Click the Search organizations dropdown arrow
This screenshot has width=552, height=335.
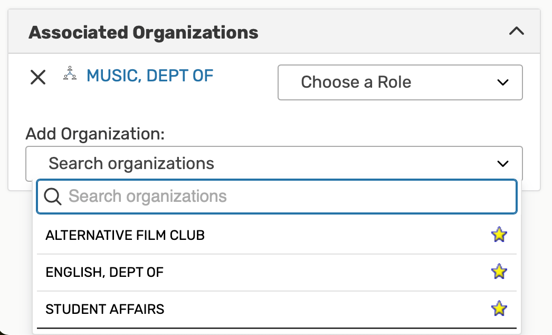[502, 164]
